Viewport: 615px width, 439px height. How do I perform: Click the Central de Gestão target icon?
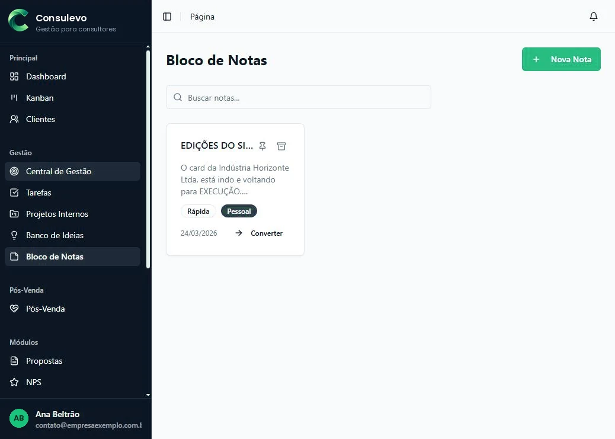pos(14,171)
